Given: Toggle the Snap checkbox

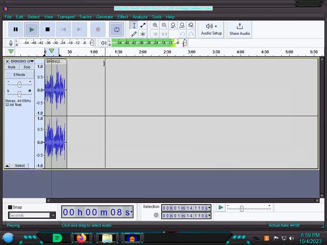Looking at the screenshot, I should point(10,207).
